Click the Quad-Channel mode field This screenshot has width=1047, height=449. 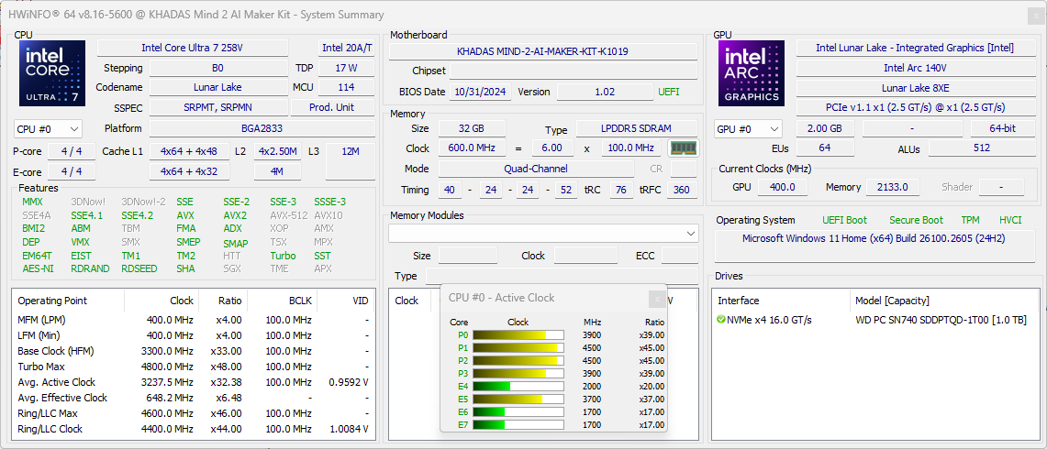536,169
